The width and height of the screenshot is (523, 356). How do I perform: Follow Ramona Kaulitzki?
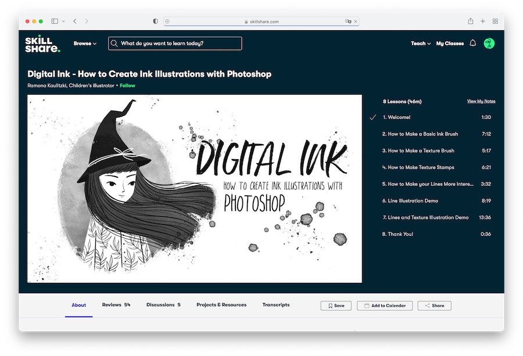pos(127,85)
